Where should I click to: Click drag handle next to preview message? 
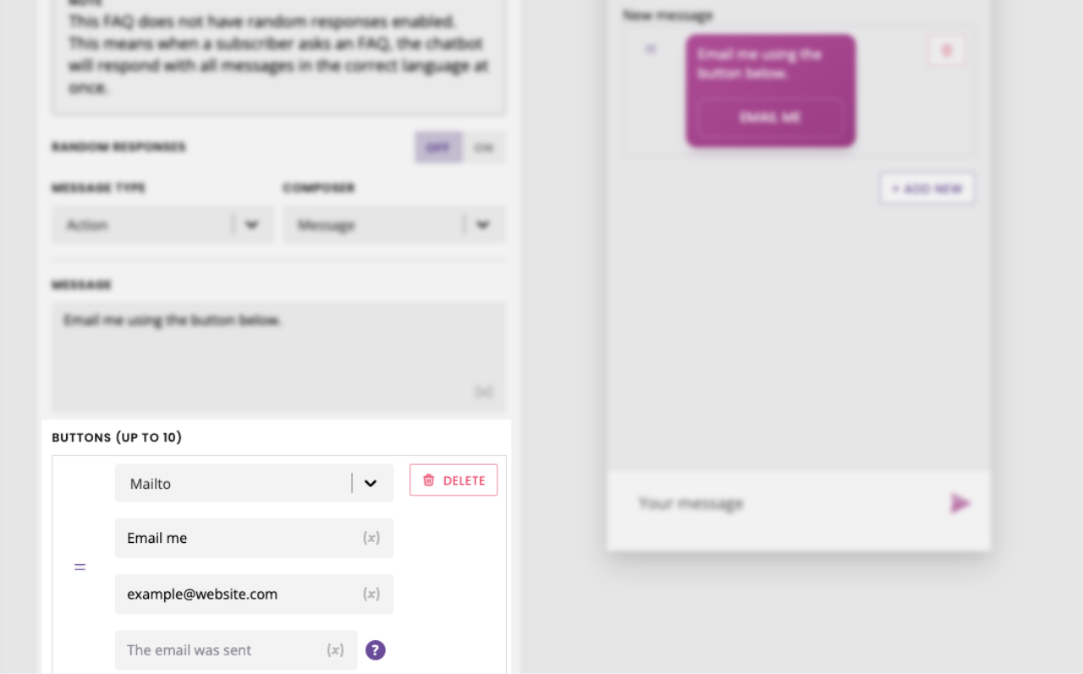651,49
